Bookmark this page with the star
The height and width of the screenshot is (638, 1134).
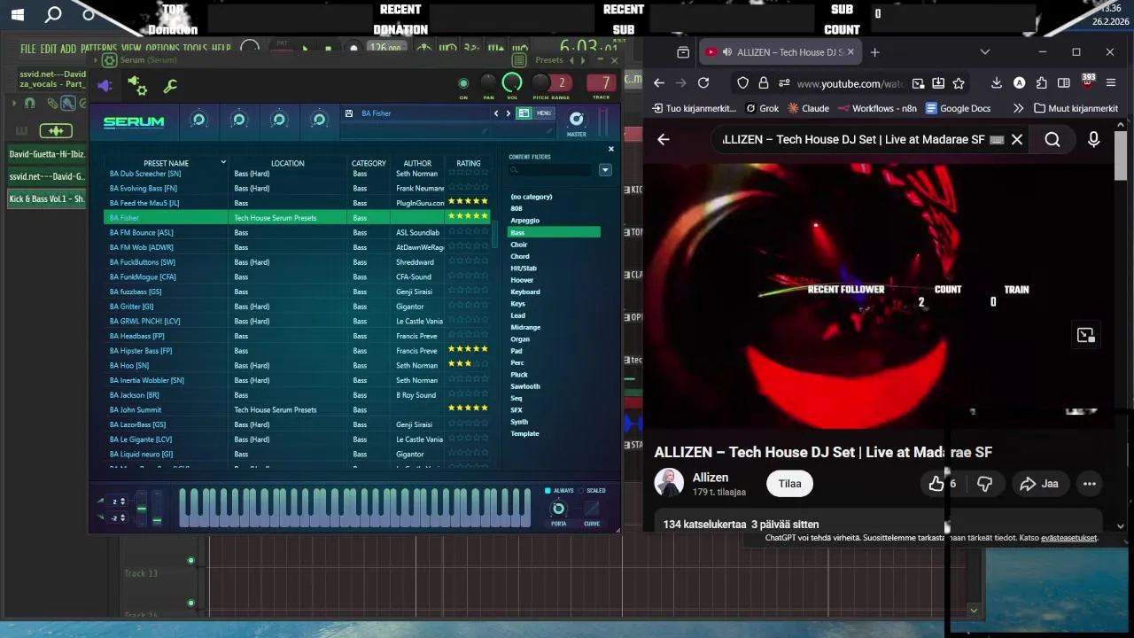click(x=959, y=83)
